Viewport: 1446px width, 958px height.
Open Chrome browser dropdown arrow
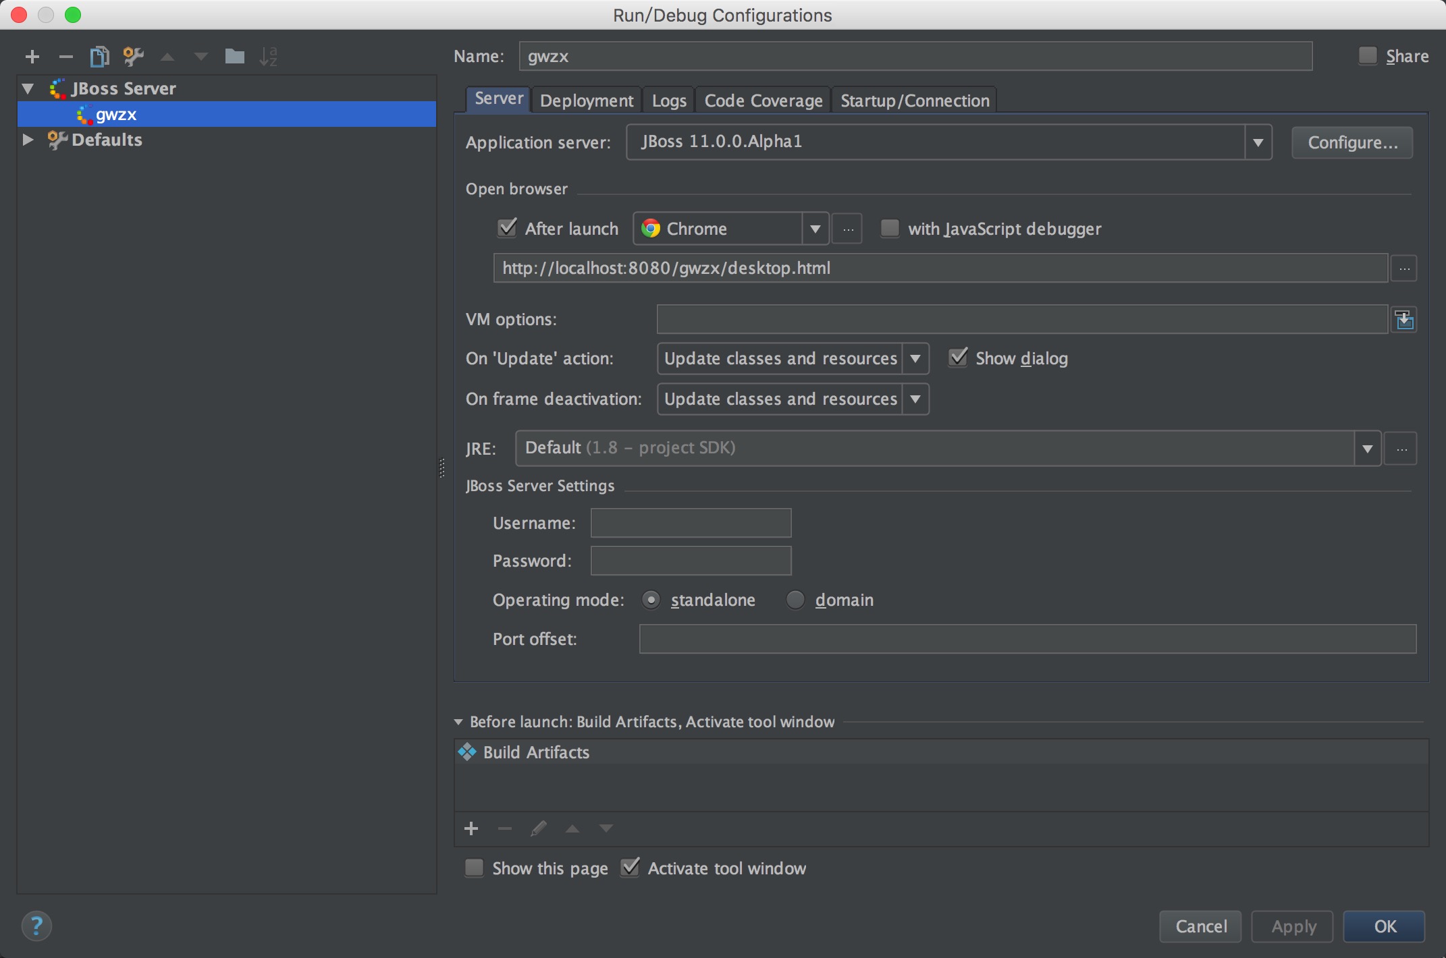(x=815, y=229)
